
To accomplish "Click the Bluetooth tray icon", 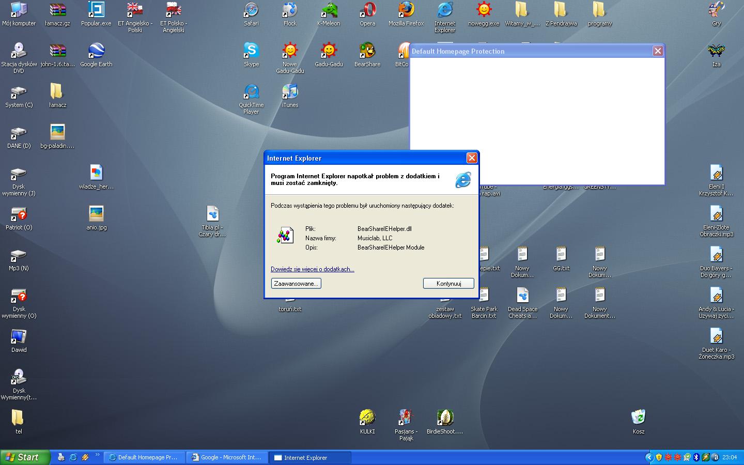I will point(696,457).
